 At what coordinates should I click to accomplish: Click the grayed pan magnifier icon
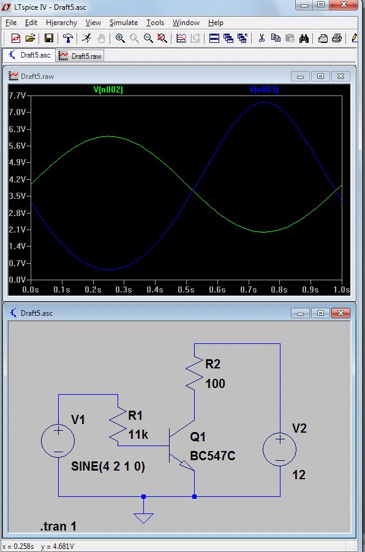[x=134, y=38]
